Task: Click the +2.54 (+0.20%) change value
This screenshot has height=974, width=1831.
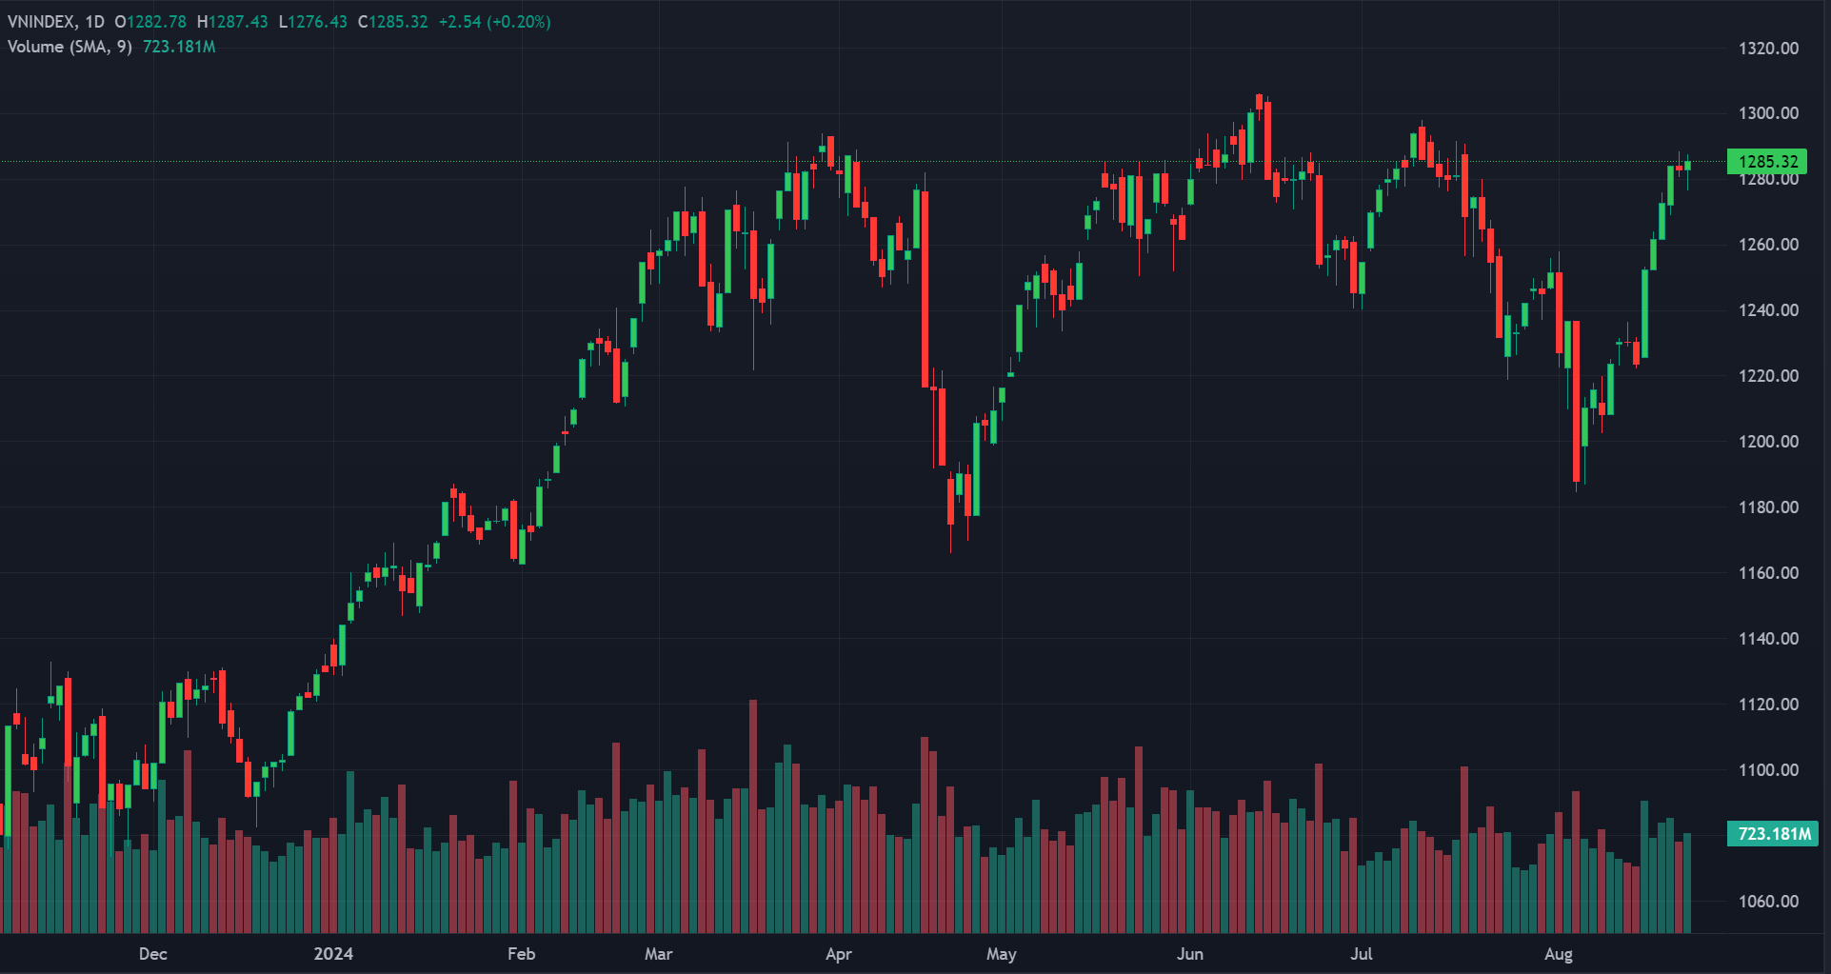Action: point(494,22)
